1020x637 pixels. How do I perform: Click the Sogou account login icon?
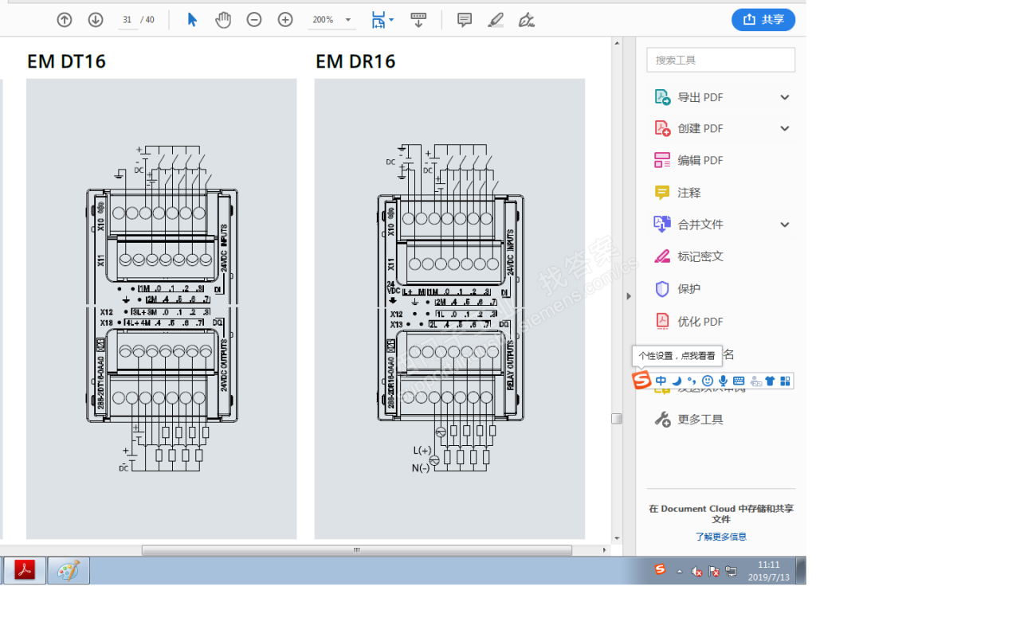pyautogui.click(x=755, y=381)
